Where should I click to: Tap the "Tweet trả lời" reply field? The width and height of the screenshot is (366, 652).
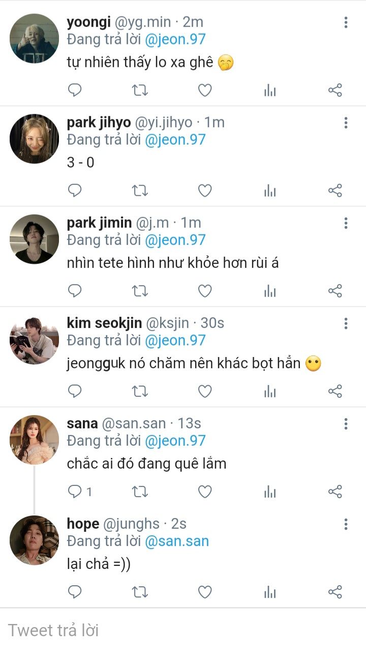coord(183,630)
